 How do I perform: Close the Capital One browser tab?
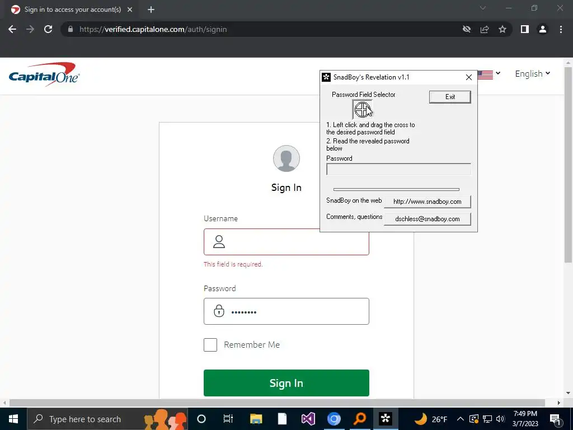tap(130, 10)
